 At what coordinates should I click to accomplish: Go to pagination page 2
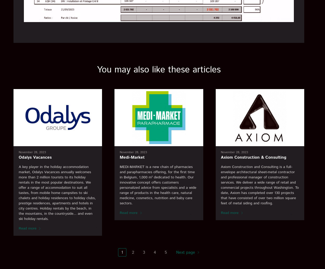[x=133, y=252]
